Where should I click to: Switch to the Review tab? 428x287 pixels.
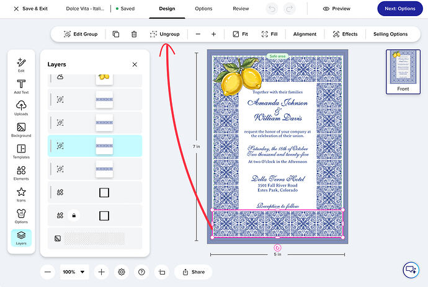click(x=241, y=9)
